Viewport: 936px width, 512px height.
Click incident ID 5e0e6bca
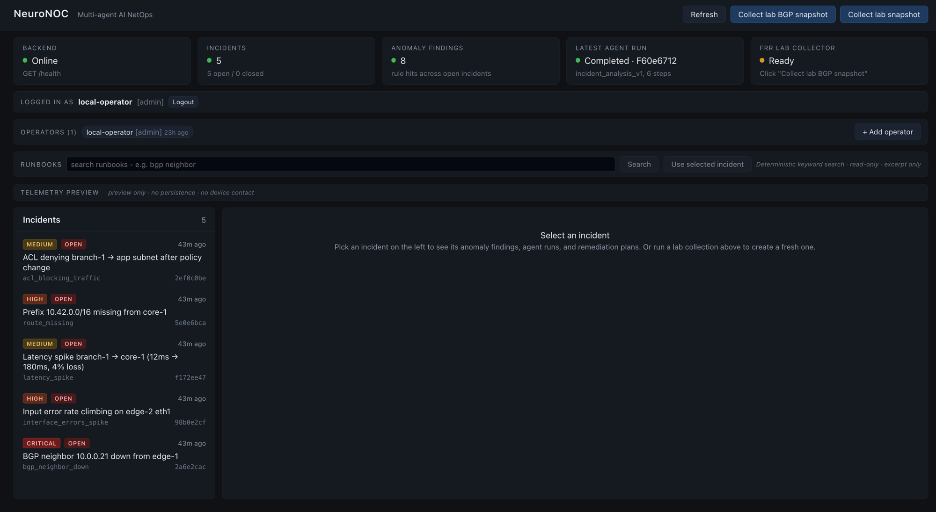(x=190, y=323)
